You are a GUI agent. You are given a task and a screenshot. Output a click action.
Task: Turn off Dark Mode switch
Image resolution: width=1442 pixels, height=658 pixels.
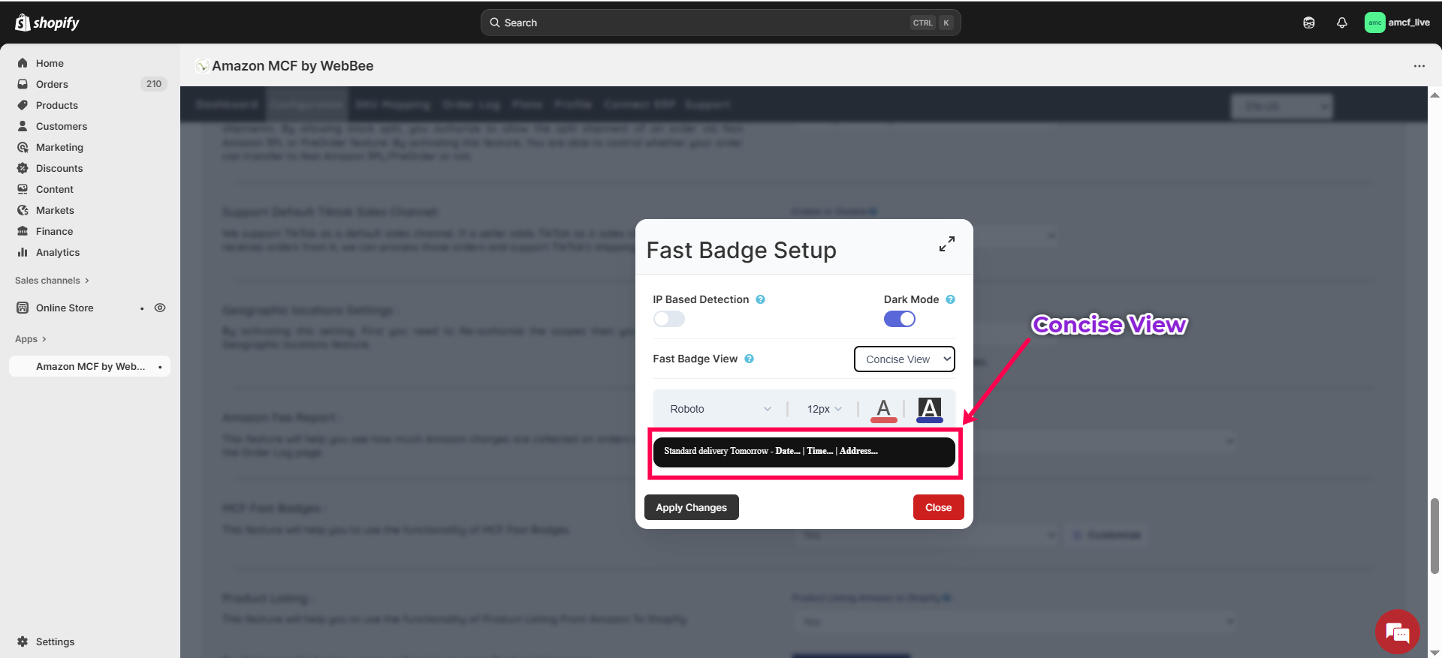(x=899, y=319)
